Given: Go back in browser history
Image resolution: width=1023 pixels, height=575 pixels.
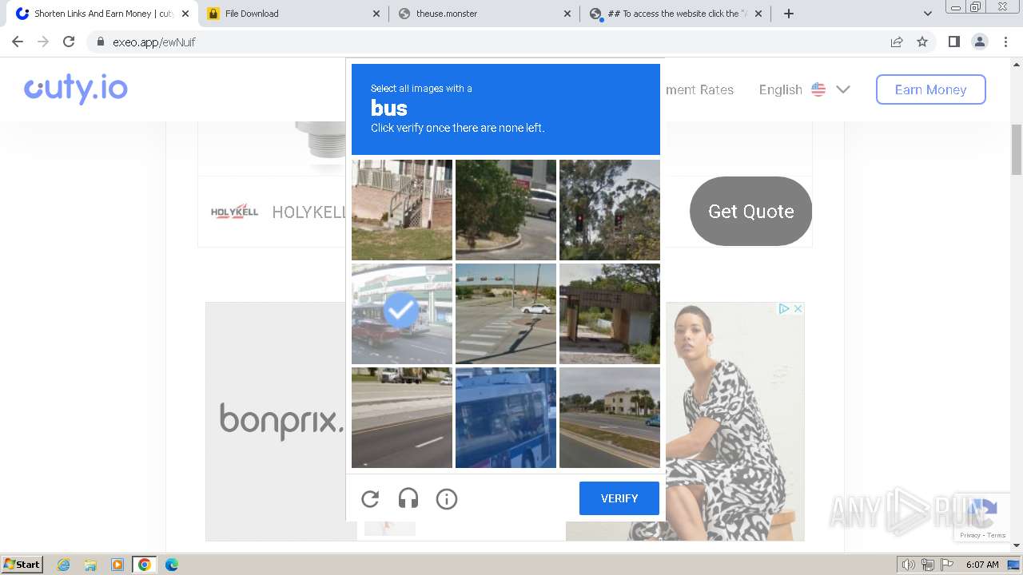Looking at the screenshot, I should [18, 42].
